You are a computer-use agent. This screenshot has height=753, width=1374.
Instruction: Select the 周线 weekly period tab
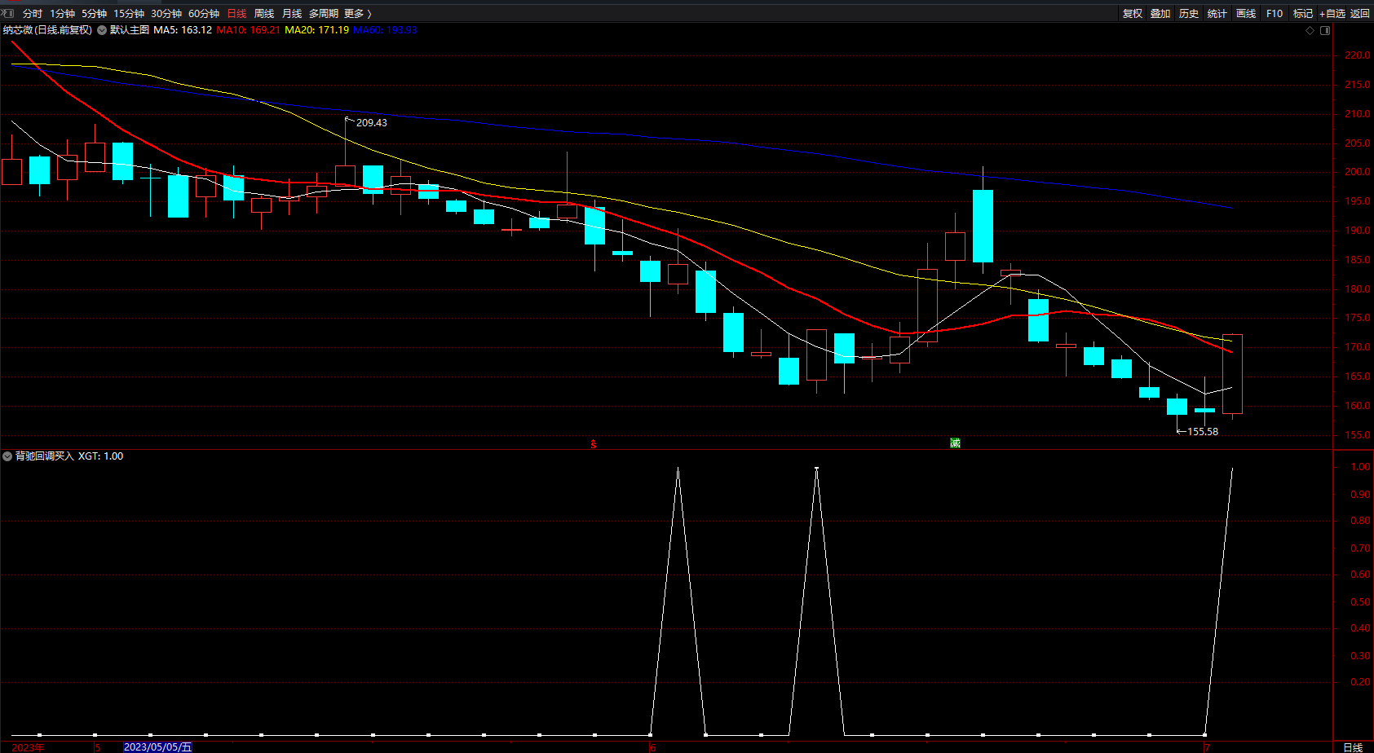click(264, 14)
